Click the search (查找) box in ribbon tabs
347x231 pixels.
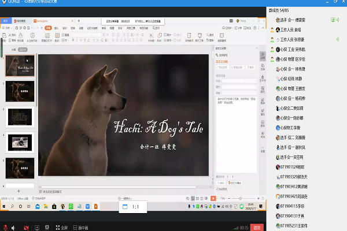pyautogui.click(x=156, y=28)
